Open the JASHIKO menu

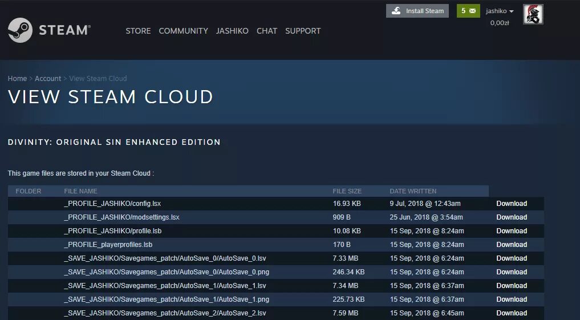[232, 31]
